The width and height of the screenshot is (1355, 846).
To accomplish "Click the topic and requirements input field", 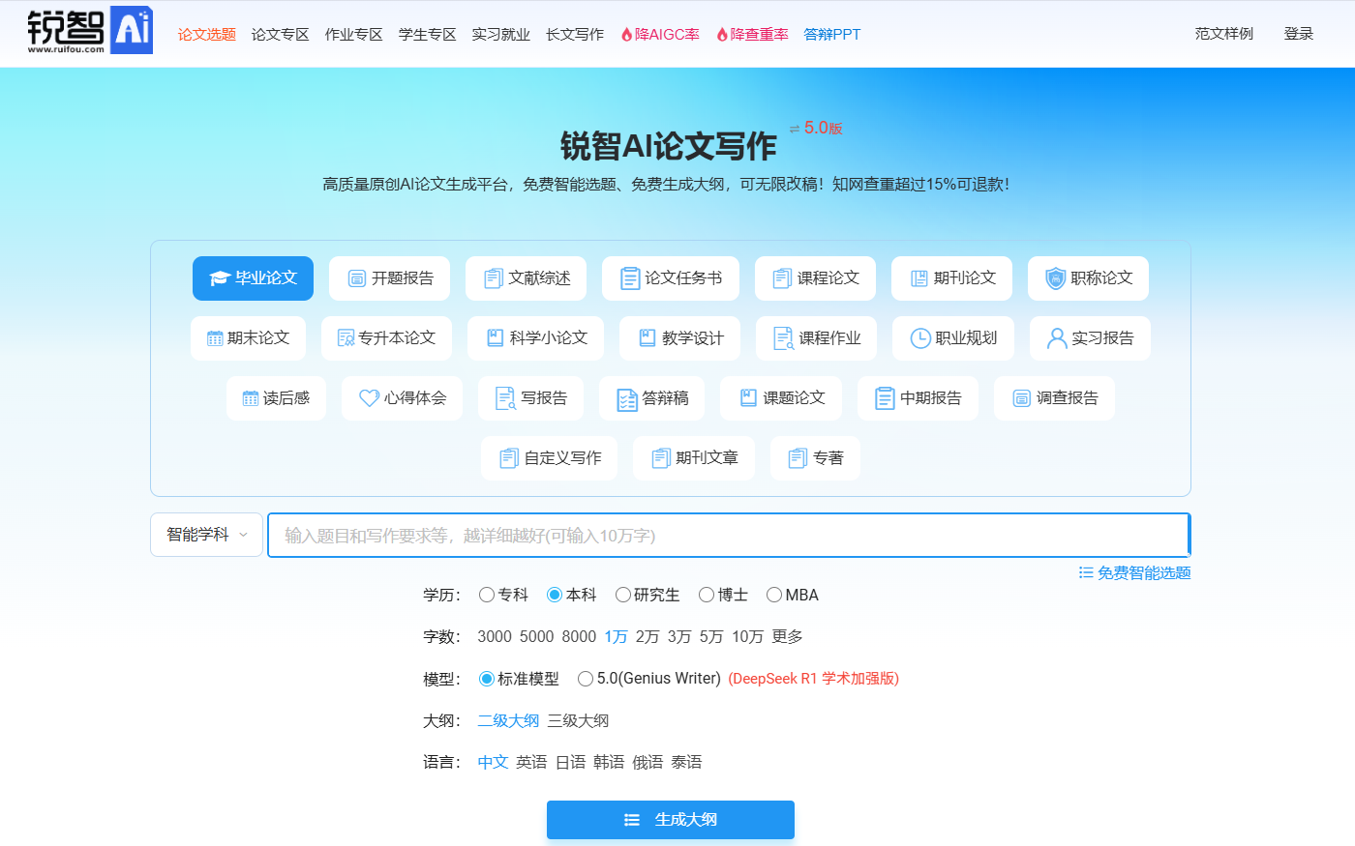I will click(726, 536).
